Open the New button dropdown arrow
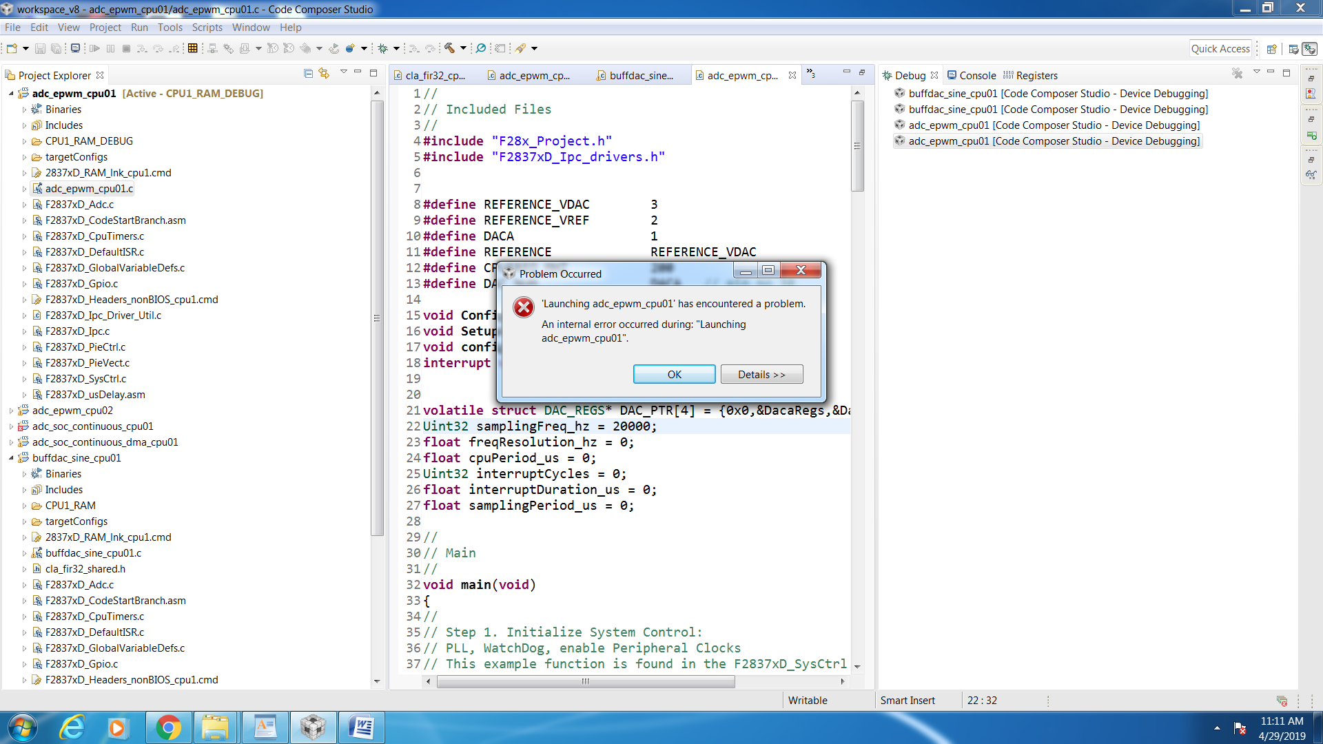1323x744 pixels. pos(25,48)
